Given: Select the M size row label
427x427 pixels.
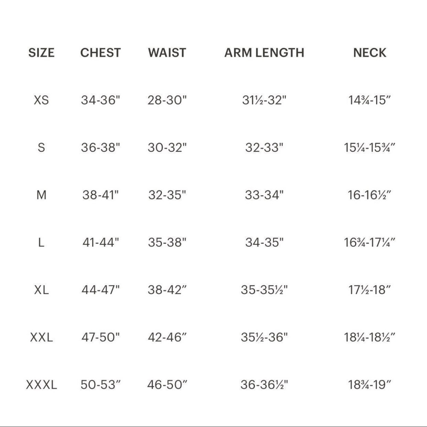Looking at the screenshot, I should tap(41, 195).
